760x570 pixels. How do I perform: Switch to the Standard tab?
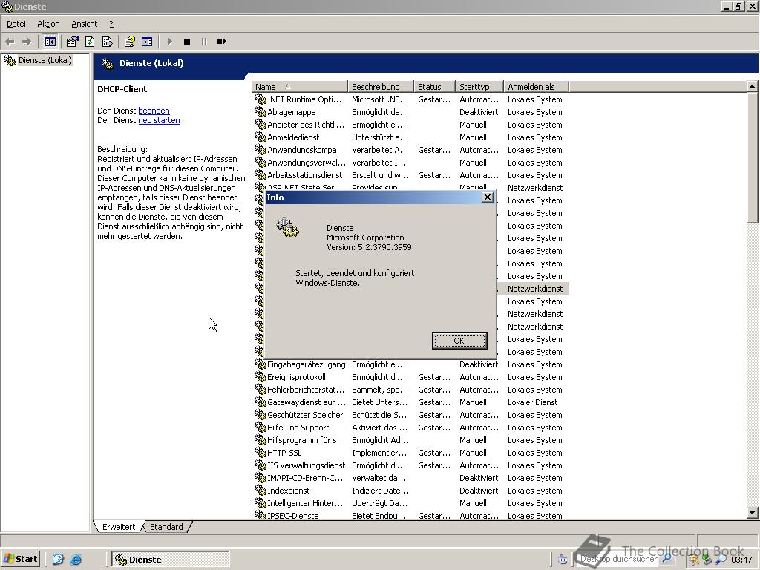tap(166, 527)
